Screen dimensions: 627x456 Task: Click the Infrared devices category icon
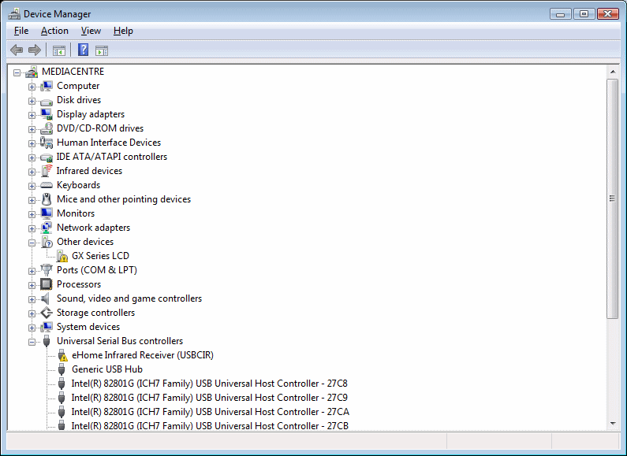47,171
